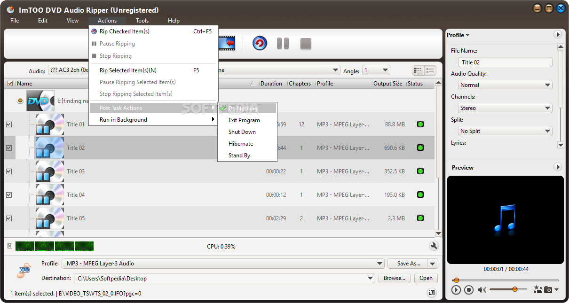Play the preview audio
The image size is (569, 303).
pyautogui.click(x=456, y=290)
